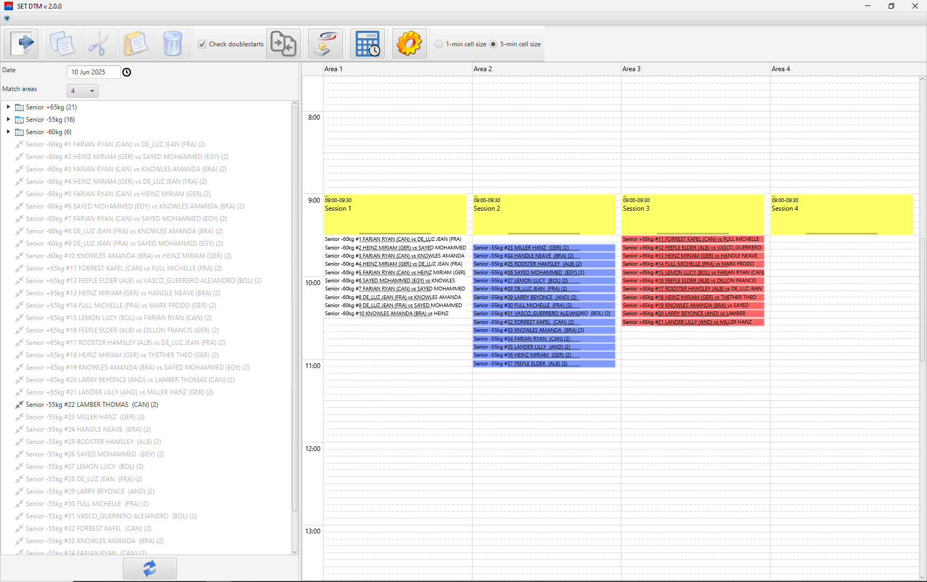
Task: Click the clipboard paste icon
Action: tap(136, 44)
